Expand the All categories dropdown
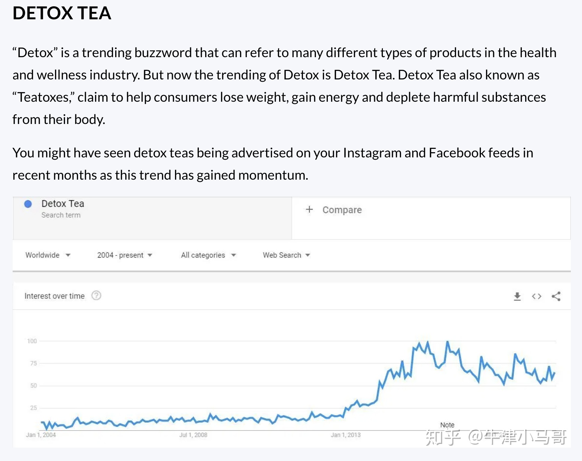The width and height of the screenshot is (582, 461). [x=208, y=255]
